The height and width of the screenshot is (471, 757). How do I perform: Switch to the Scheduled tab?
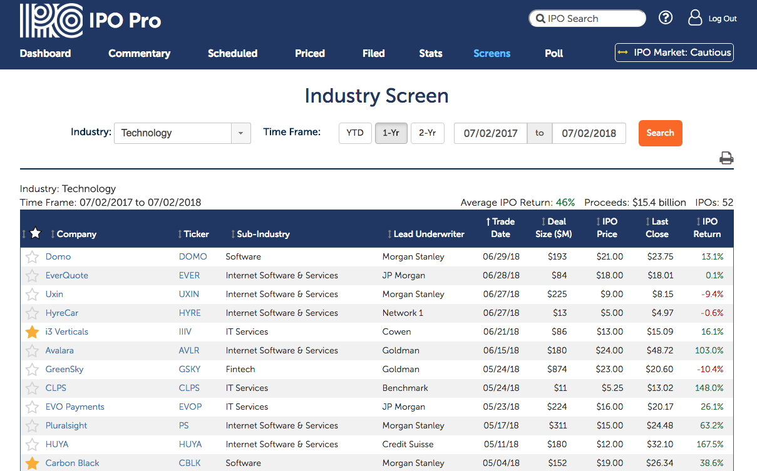point(232,53)
